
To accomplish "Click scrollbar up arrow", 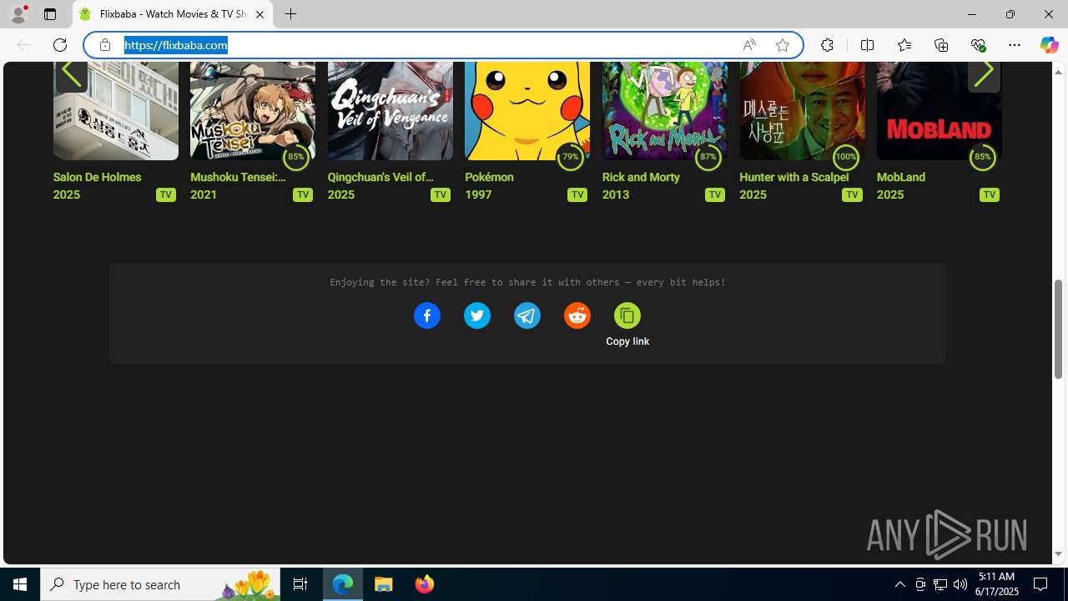I will (1058, 72).
